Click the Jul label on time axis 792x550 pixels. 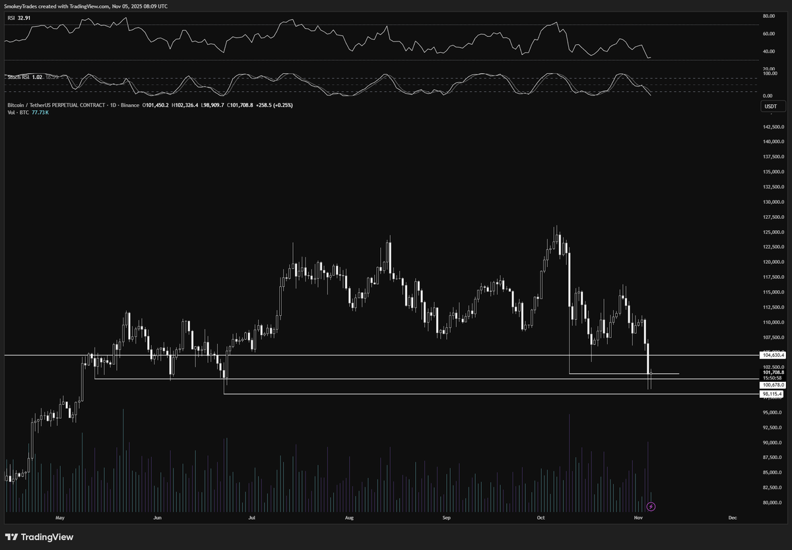click(x=251, y=518)
